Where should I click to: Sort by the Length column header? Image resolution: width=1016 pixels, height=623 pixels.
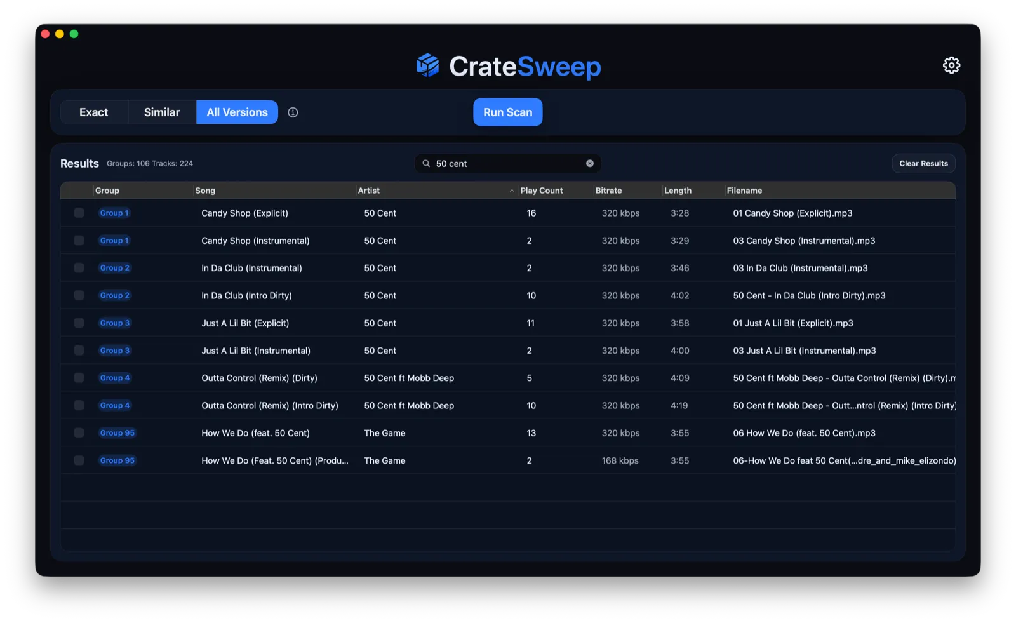pos(678,191)
